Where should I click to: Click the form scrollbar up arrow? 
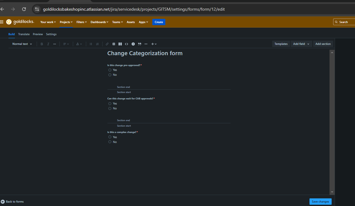(x=332, y=52)
